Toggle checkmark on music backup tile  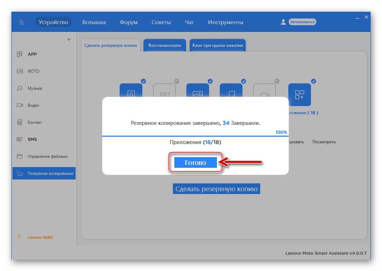tap(244, 81)
